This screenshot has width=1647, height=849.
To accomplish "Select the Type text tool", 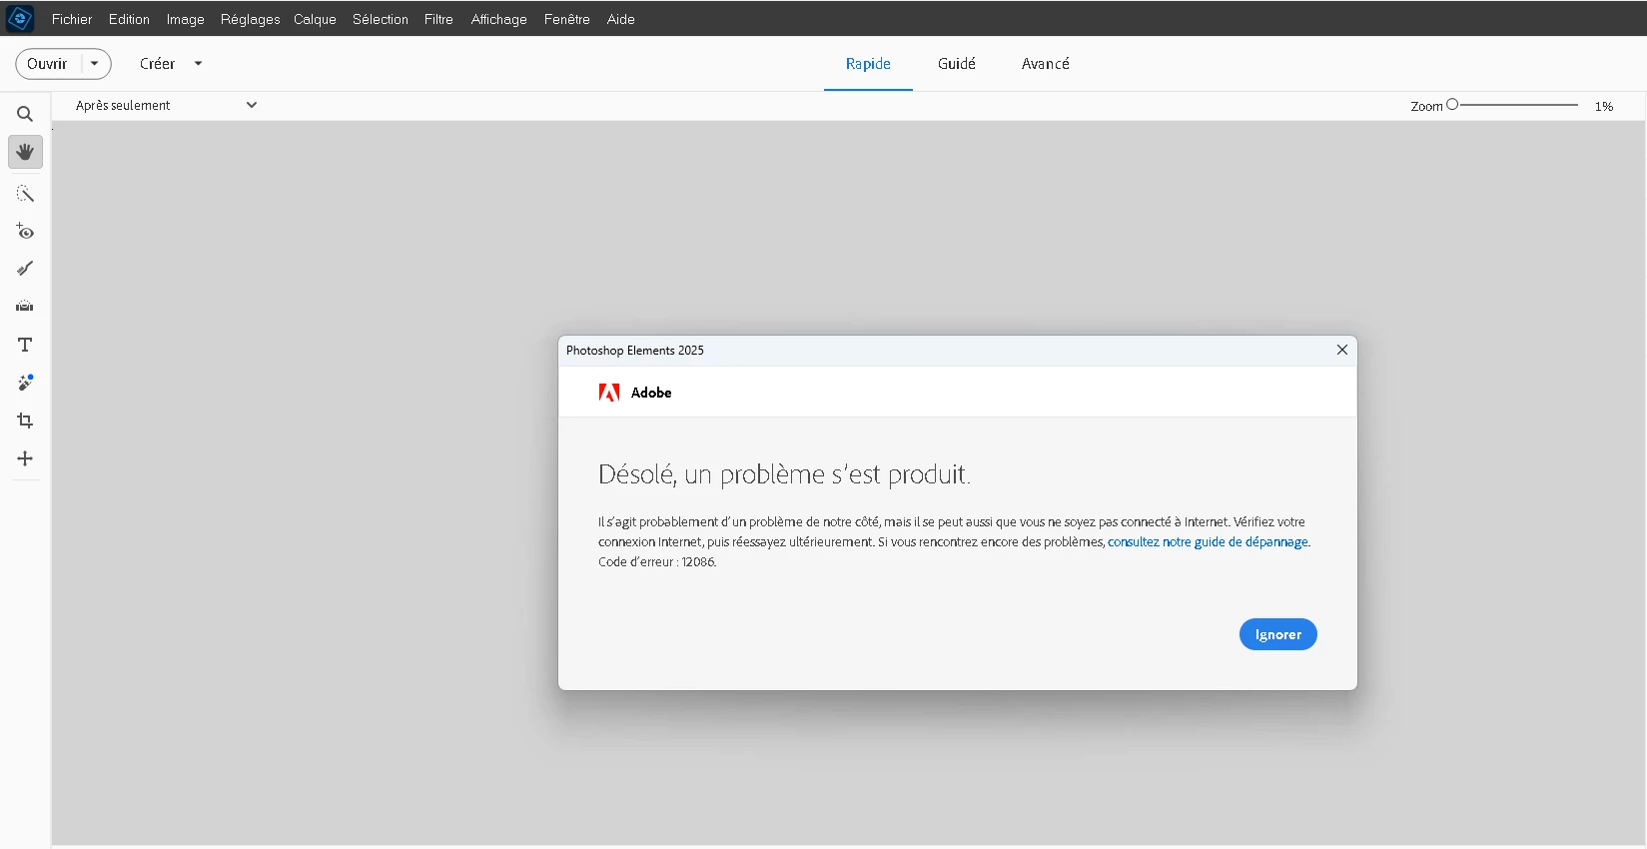I will point(25,345).
